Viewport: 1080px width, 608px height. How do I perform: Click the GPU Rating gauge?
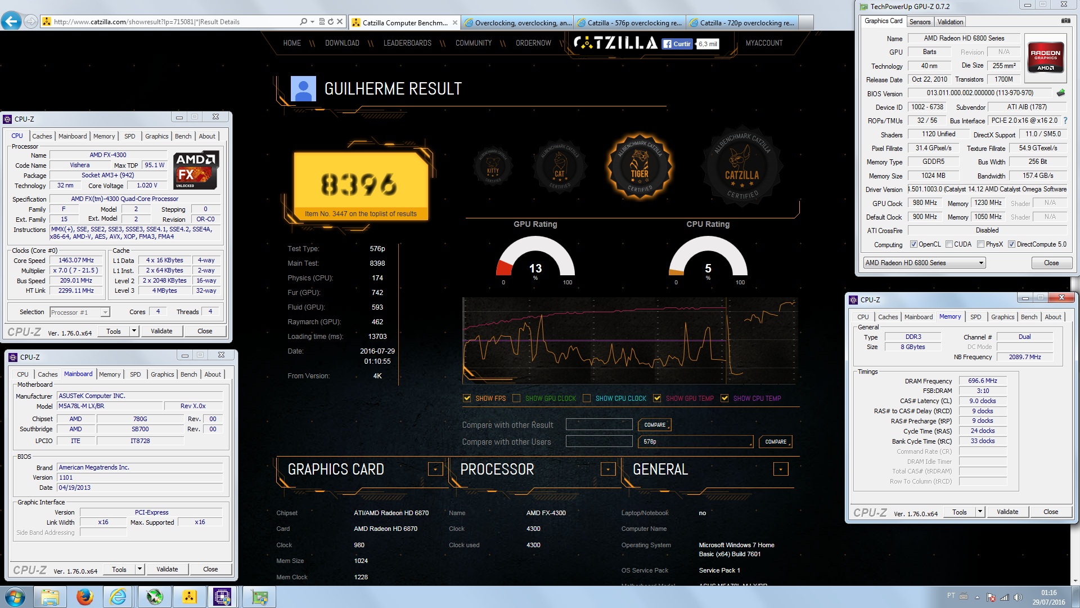tap(535, 257)
